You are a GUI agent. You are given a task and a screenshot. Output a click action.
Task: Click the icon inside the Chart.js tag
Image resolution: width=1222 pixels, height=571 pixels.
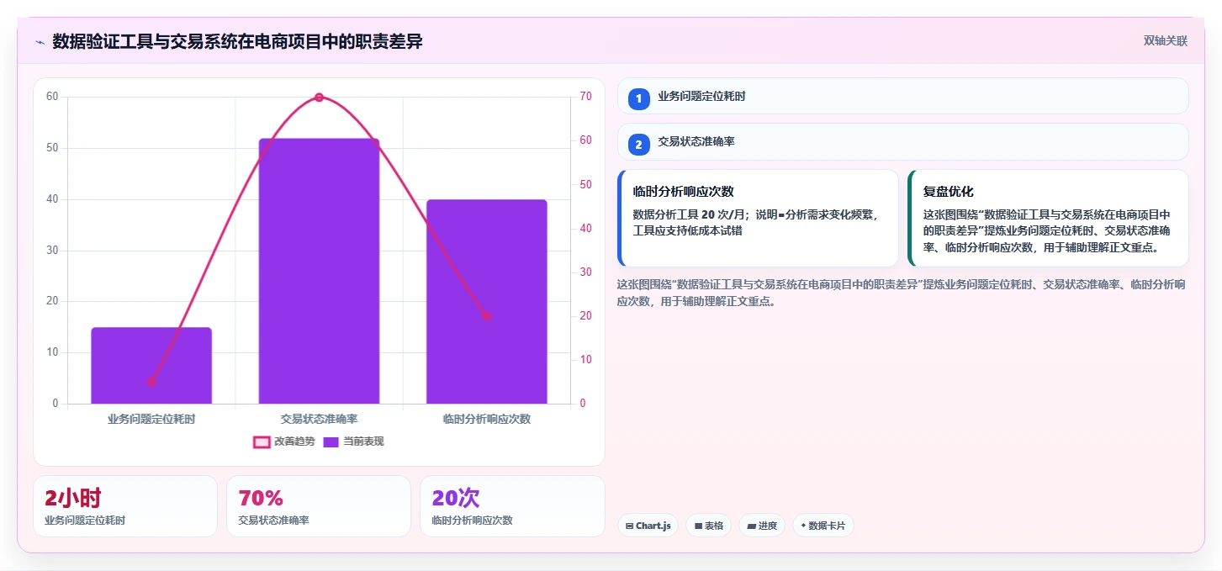629,526
